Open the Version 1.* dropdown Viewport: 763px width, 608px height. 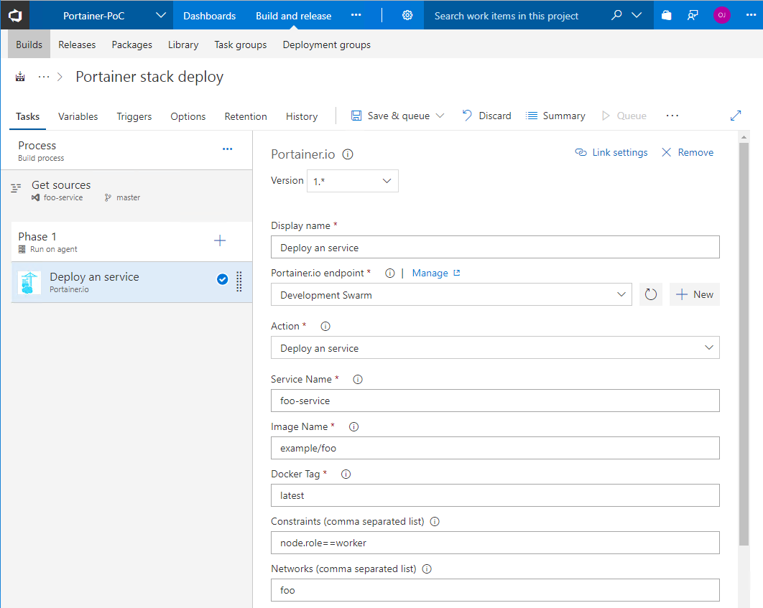(352, 181)
